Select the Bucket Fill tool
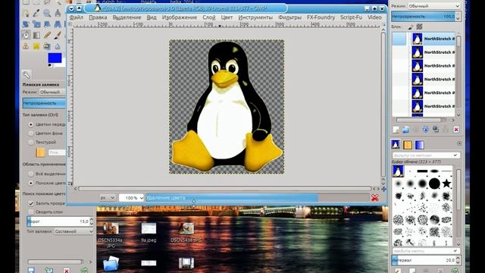The image size is (485, 273). coord(26,36)
